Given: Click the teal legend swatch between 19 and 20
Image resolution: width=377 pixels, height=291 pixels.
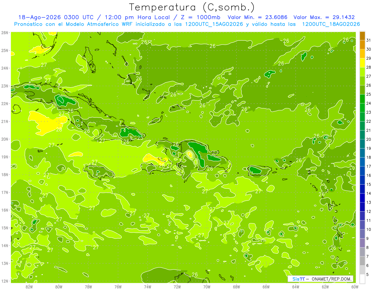Looking at the screenshot, I should tap(362, 144).
